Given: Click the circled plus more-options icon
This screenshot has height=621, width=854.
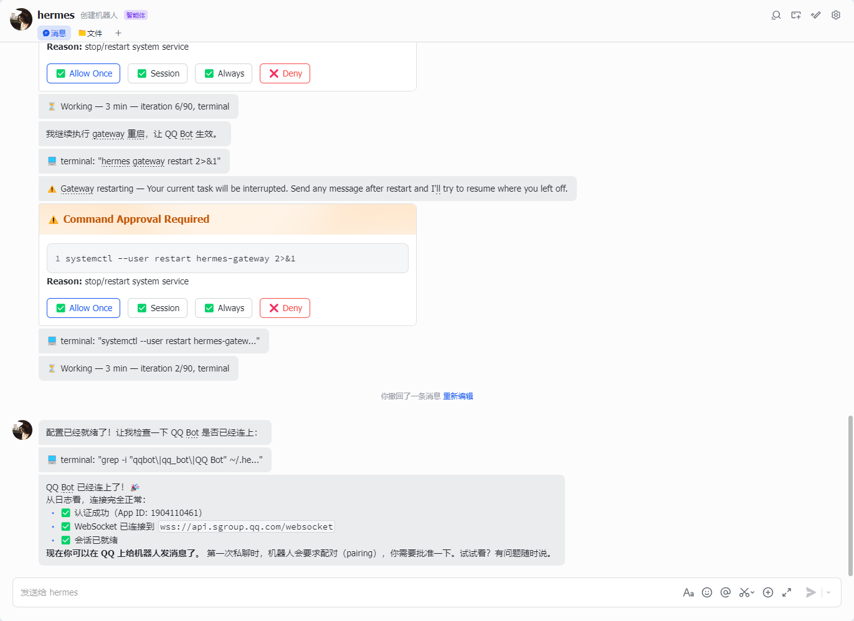Looking at the screenshot, I should click(x=768, y=592).
